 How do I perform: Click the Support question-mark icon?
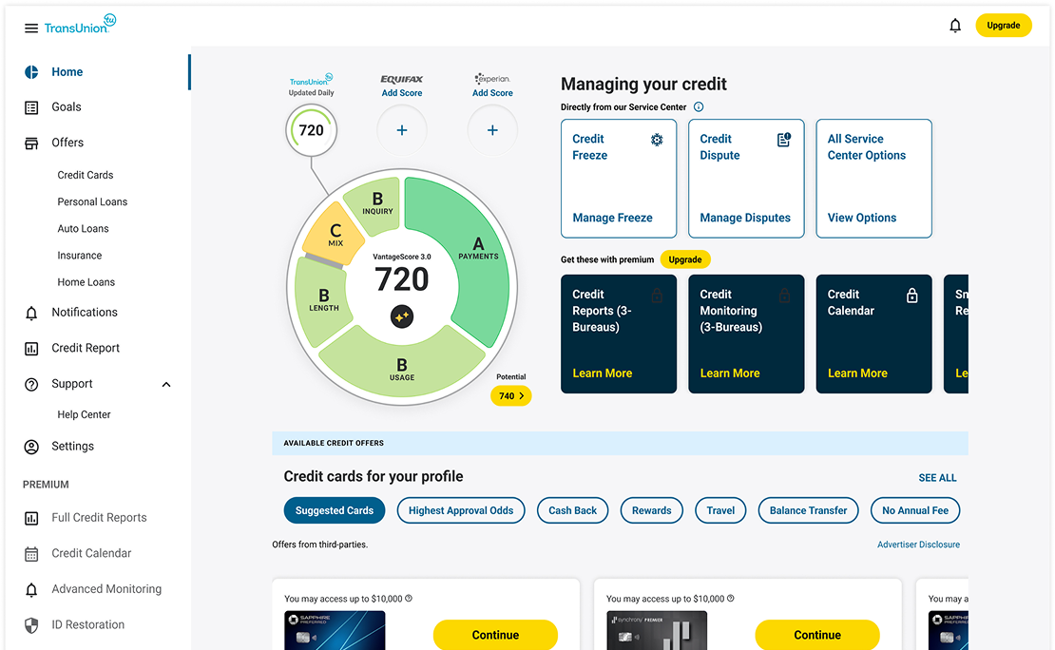[x=31, y=384]
